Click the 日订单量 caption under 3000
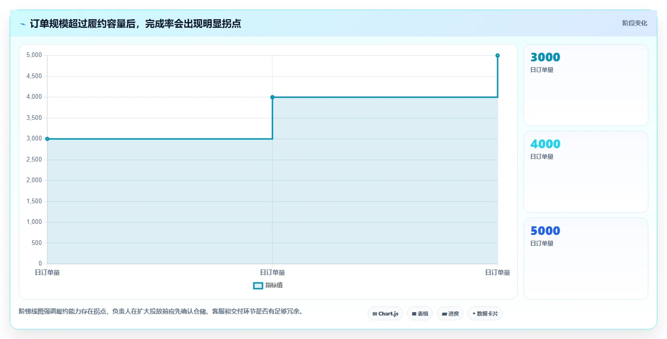Viewport: 667px width, 339px height. [x=542, y=70]
